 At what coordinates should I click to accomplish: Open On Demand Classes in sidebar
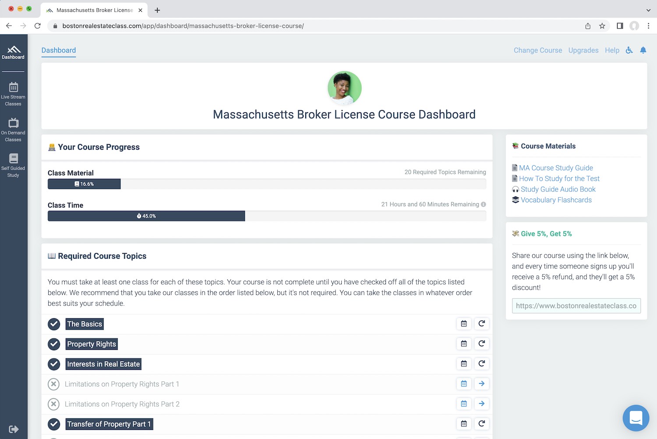click(13, 130)
